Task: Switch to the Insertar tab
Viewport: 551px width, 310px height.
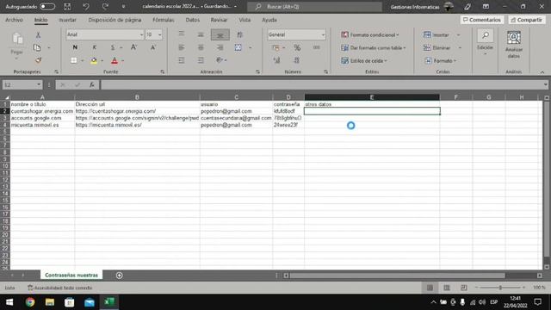Action: point(67,20)
